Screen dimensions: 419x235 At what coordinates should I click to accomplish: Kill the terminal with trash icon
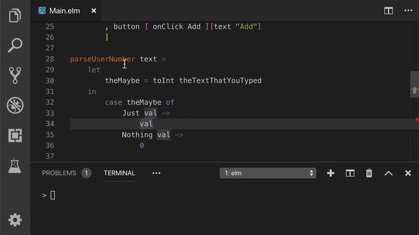pos(369,173)
